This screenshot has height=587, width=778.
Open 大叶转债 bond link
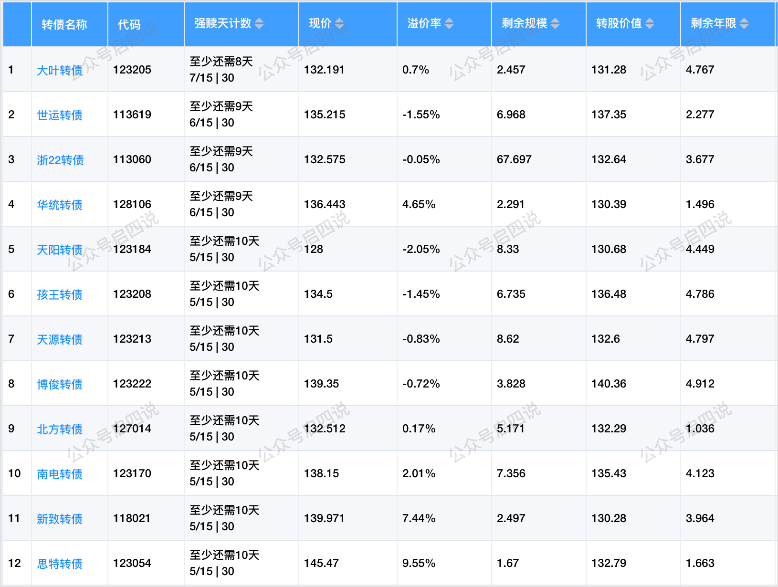pos(60,71)
